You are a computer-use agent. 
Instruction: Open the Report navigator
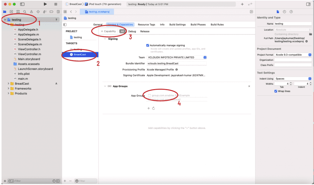[x=58, y=12]
